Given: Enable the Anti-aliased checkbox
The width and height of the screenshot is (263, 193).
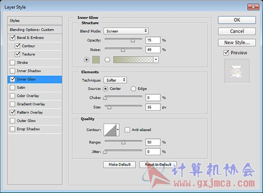Looking at the screenshot, I should pos(127,130).
